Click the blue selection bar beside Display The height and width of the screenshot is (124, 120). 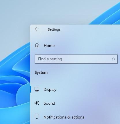(x=31, y=89)
